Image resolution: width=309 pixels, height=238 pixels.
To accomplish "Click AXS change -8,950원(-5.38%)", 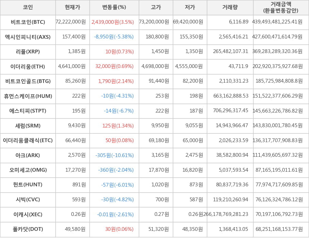I will point(114,37).
